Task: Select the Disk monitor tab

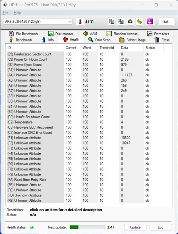Action: [x=61, y=34]
